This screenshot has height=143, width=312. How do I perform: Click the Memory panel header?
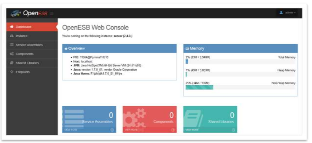[x=240, y=49]
